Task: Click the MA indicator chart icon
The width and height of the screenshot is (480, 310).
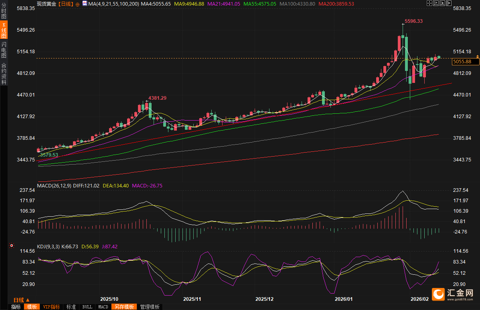Action: coord(85,3)
